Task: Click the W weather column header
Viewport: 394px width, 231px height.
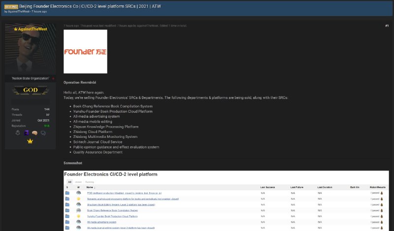Action: click(x=78, y=187)
